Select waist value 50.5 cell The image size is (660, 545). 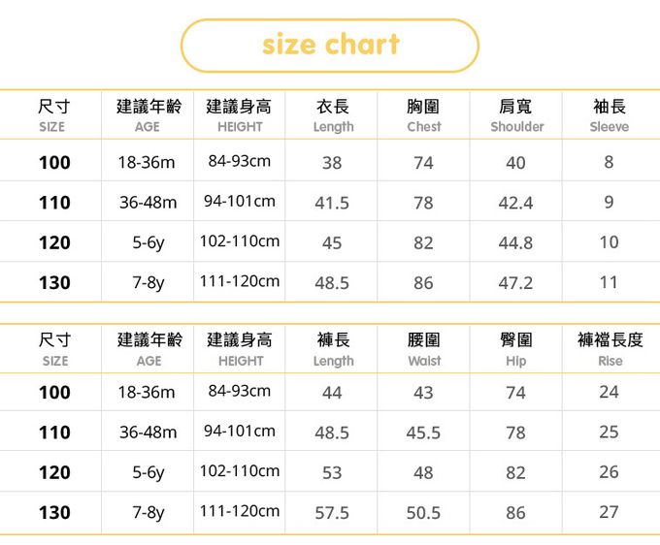point(423,512)
